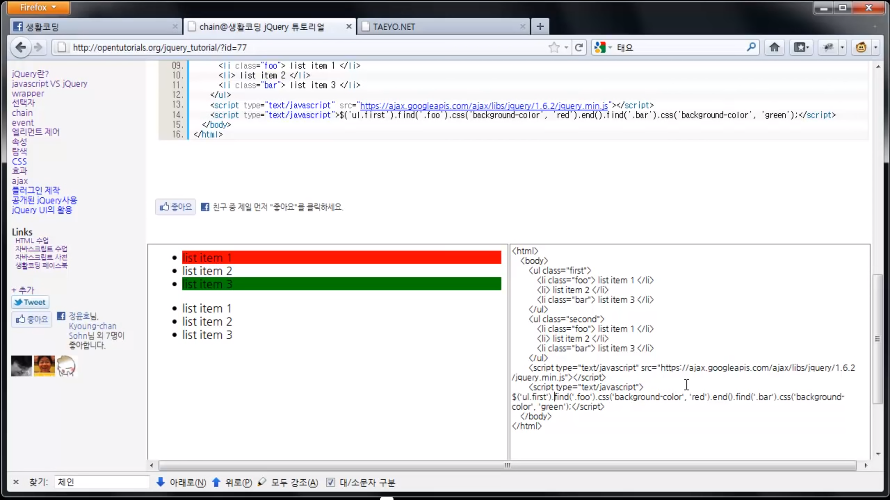
Task: Open the Firefox menu dropdown
Action: 38,7
